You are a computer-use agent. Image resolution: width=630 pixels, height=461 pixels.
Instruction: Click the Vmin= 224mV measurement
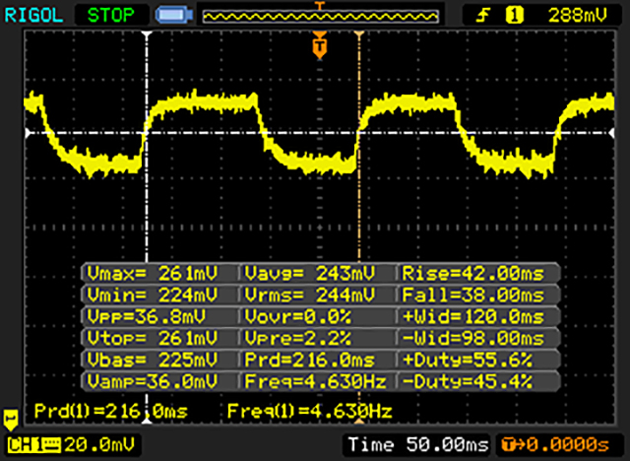[153, 295]
